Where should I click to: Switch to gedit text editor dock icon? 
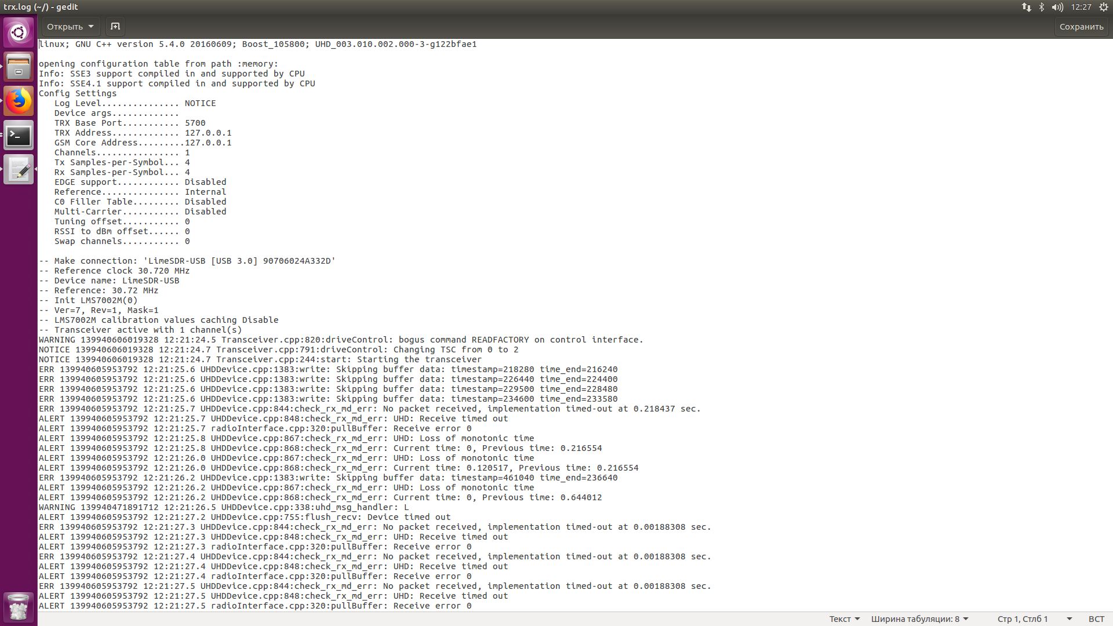tap(19, 170)
